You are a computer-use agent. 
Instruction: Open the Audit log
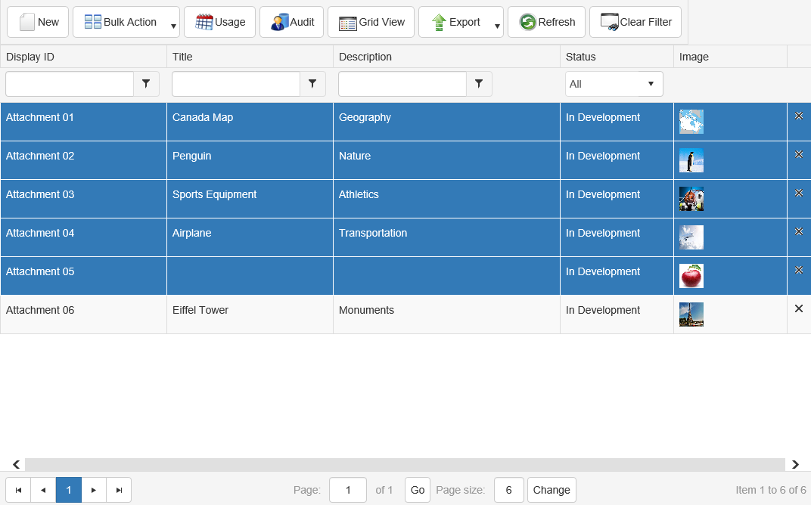[x=292, y=22]
